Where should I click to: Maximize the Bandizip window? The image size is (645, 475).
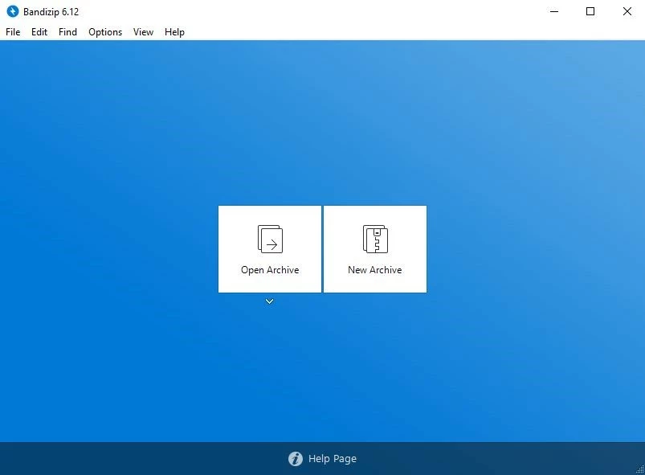590,11
